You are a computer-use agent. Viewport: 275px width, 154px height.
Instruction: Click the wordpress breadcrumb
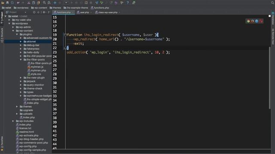[x=21, y=8]
